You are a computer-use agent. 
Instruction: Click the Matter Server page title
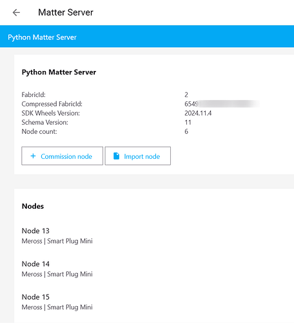(66, 12)
